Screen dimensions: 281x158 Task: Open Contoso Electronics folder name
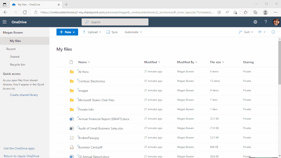(92, 81)
